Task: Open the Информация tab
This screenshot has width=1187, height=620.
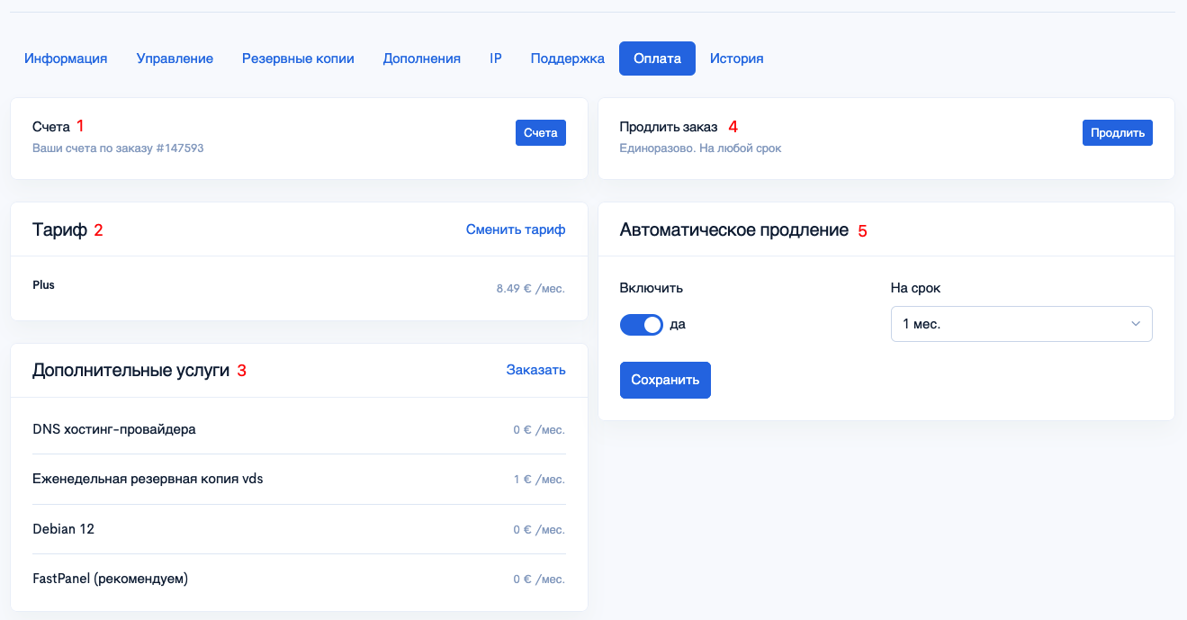Action: (66, 58)
